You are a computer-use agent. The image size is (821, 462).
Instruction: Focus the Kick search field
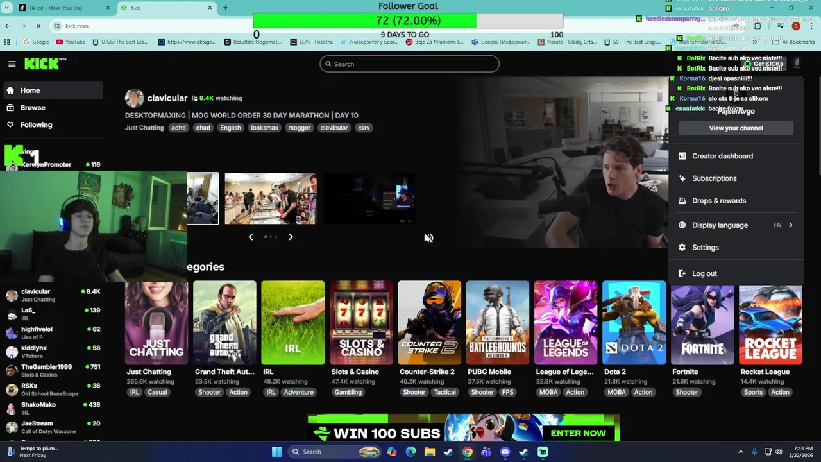(409, 64)
